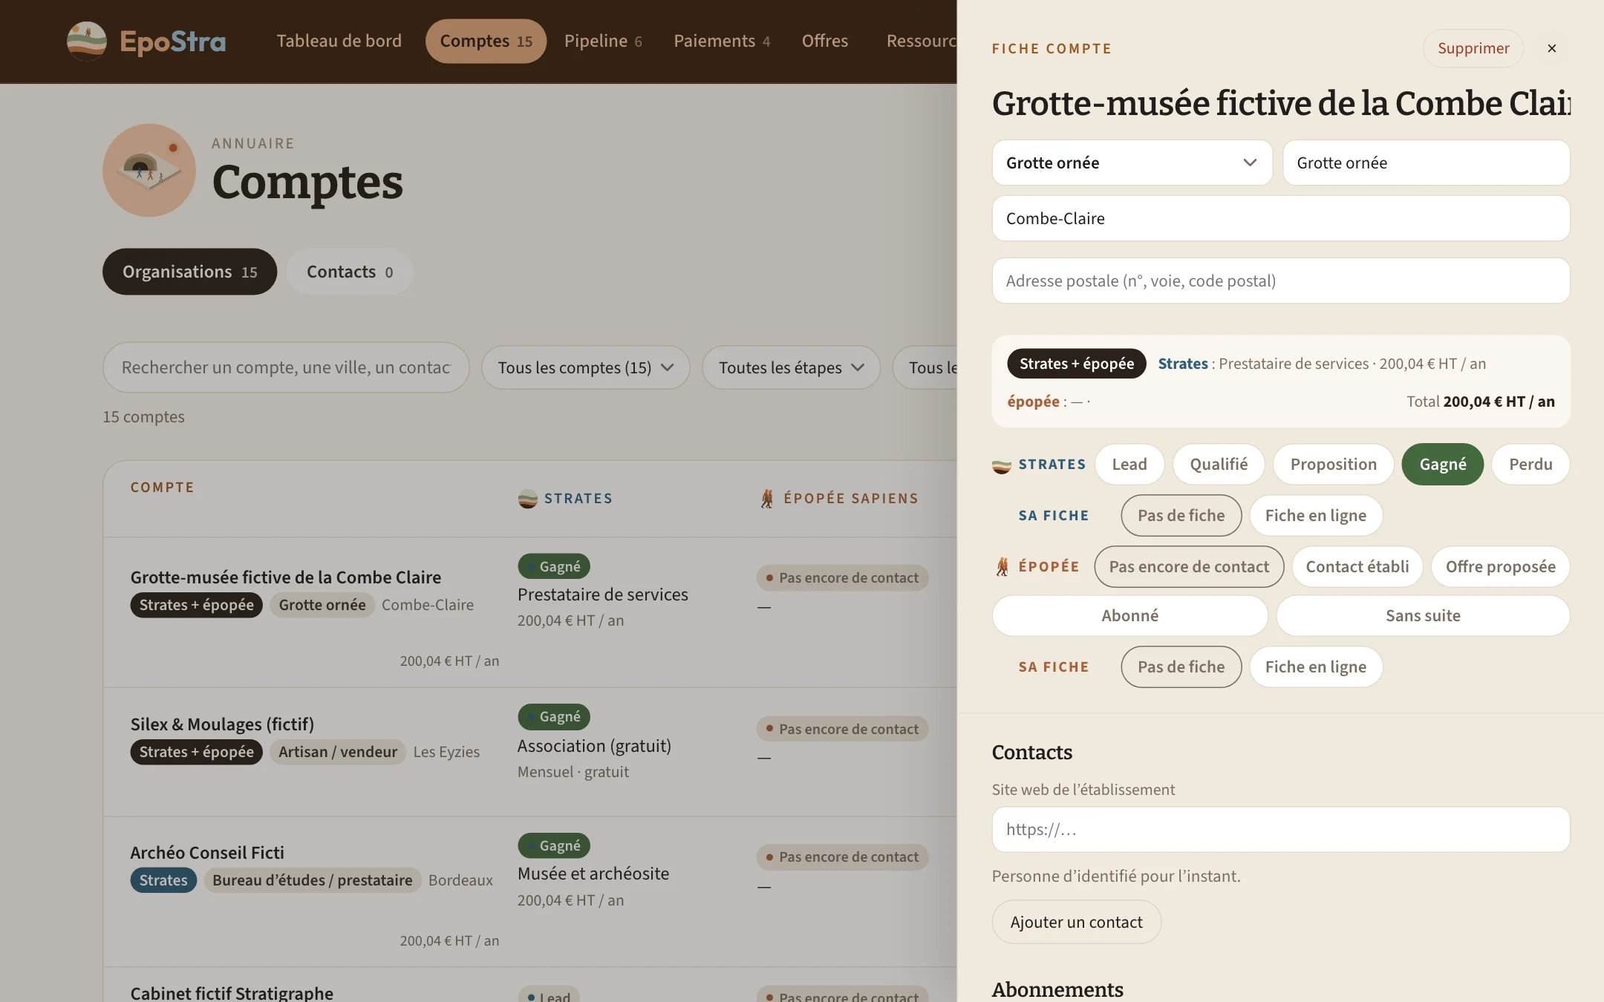Click the Grotte ornée text field

point(1426,163)
